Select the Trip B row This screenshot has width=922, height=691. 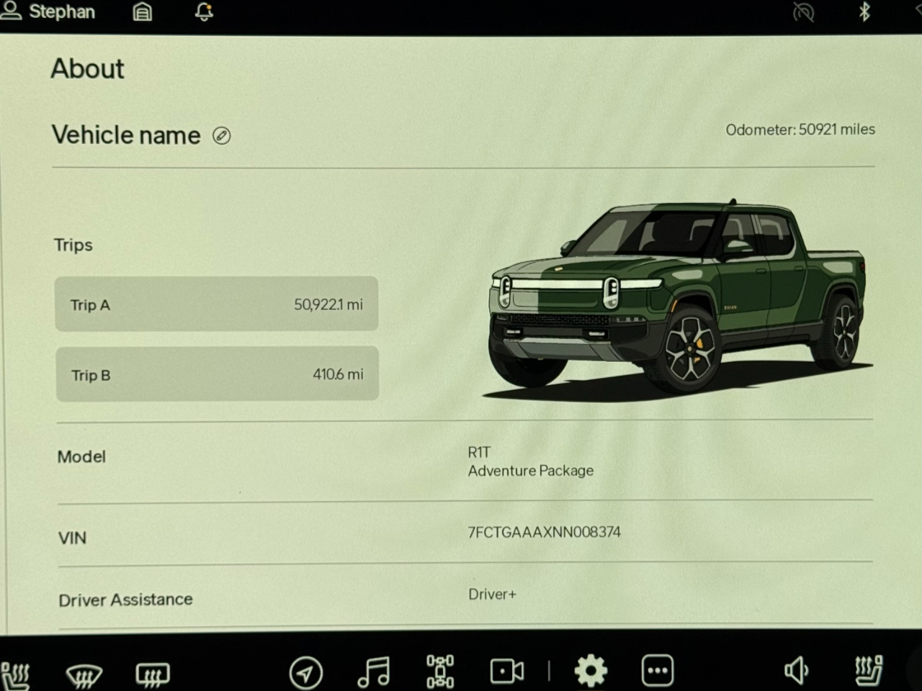click(x=217, y=374)
